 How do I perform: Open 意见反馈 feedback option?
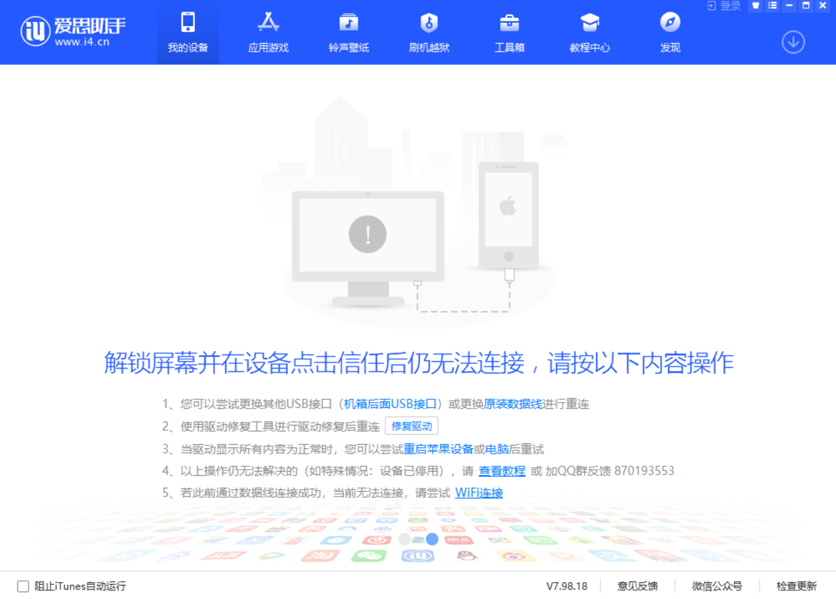pos(637,586)
